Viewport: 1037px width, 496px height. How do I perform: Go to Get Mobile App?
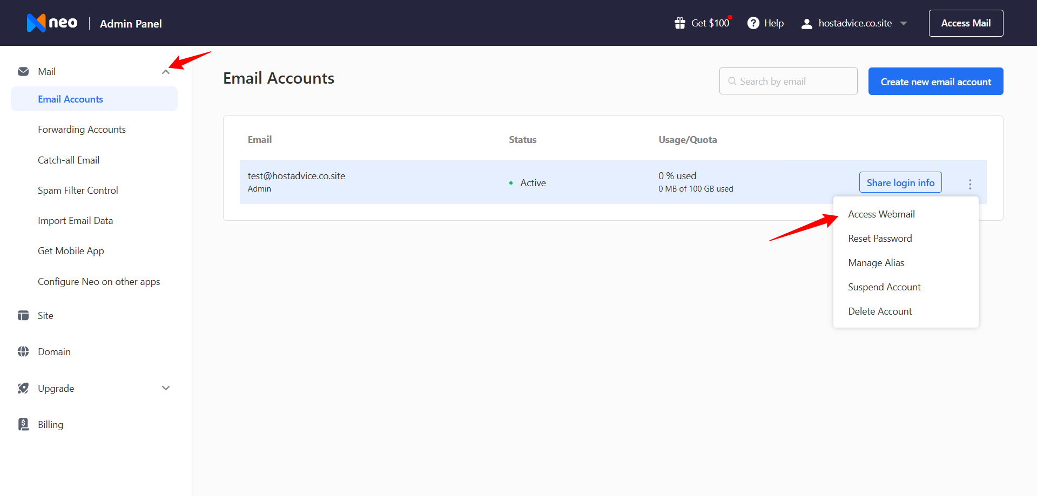(71, 251)
